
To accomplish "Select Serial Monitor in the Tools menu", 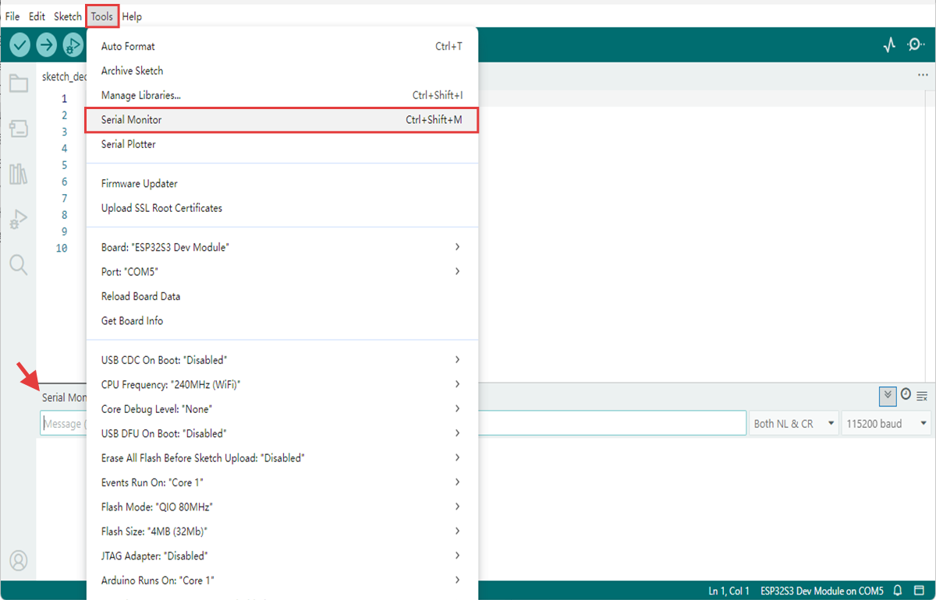I will [282, 120].
